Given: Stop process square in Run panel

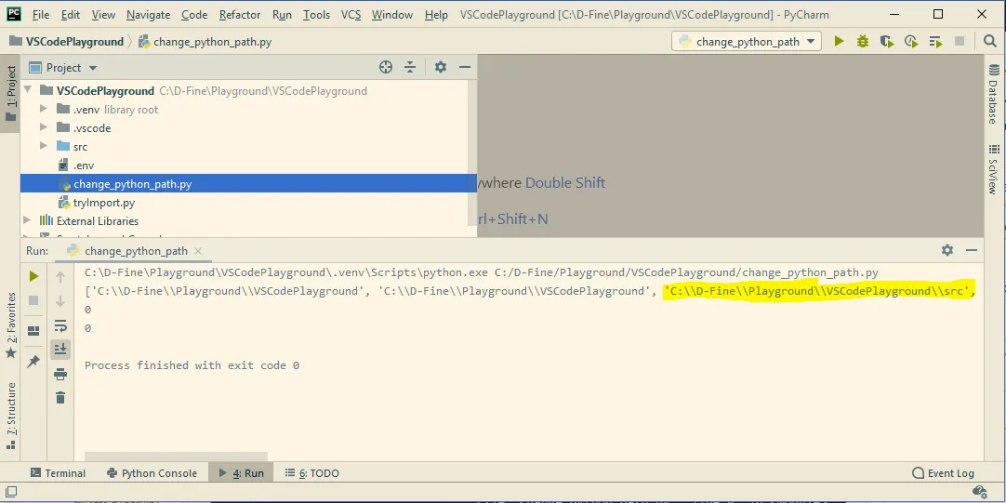Looking at the screenshot, I should (x=34, y=300).
